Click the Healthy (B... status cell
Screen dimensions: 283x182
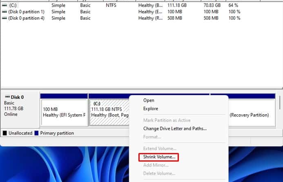tap(151, 5)
